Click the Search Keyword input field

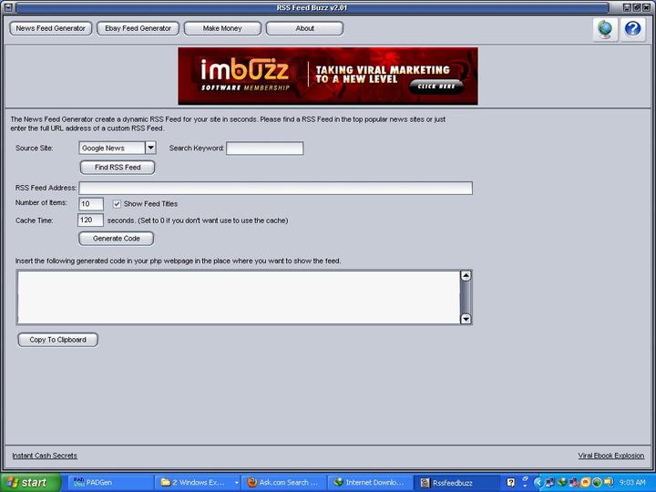point(265,149)
